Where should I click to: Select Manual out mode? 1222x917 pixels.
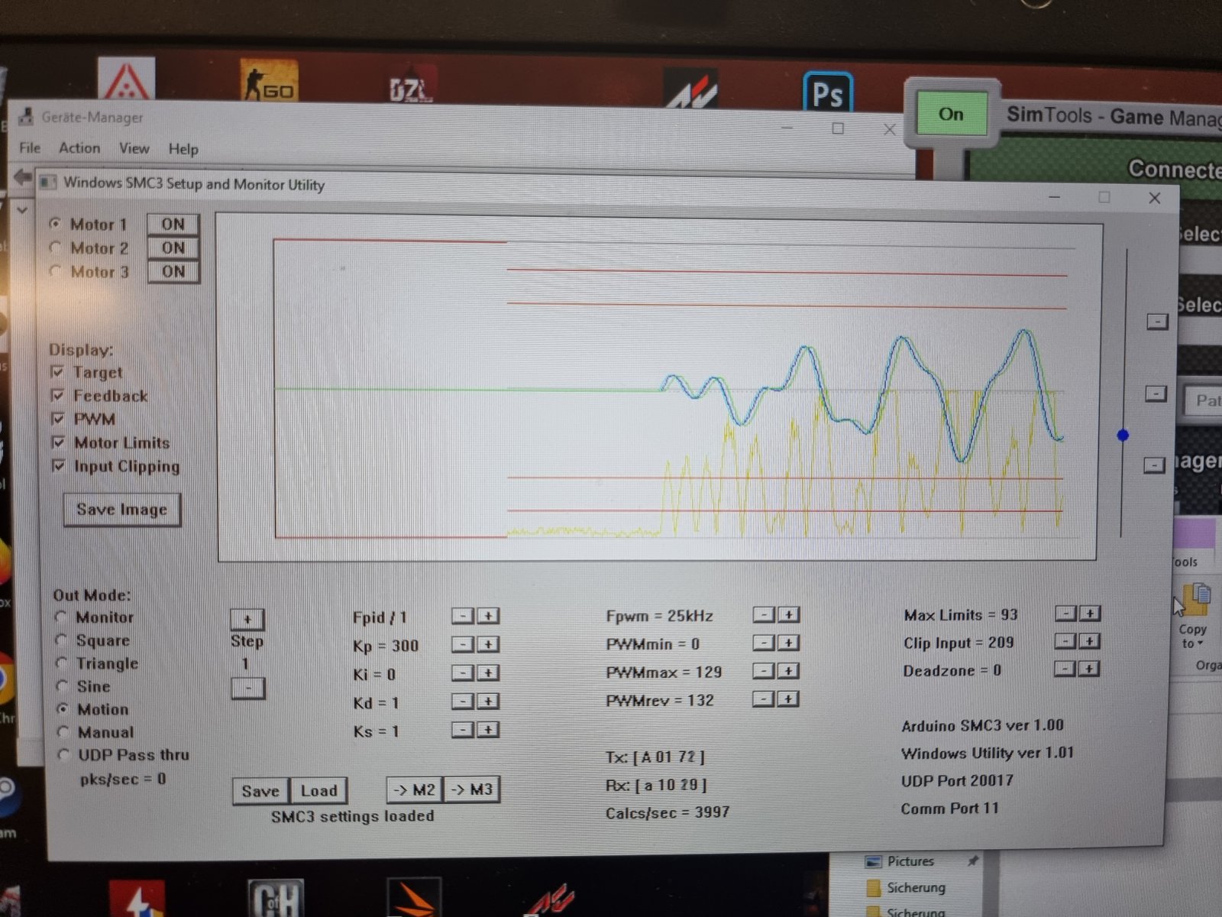(x=64, y=732)
